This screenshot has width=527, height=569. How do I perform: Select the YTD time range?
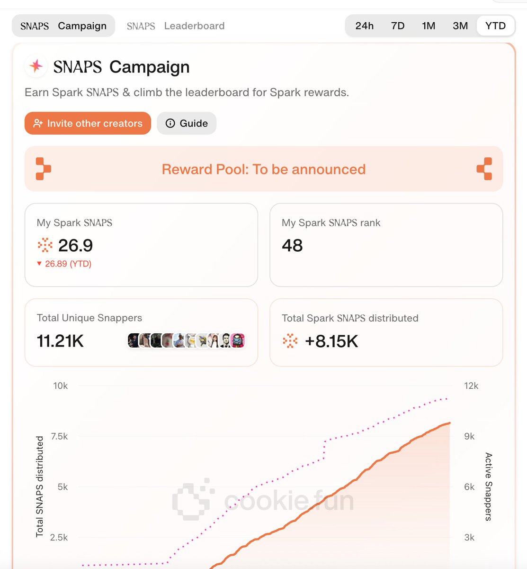pyautogui.click(x=495, y=26)
